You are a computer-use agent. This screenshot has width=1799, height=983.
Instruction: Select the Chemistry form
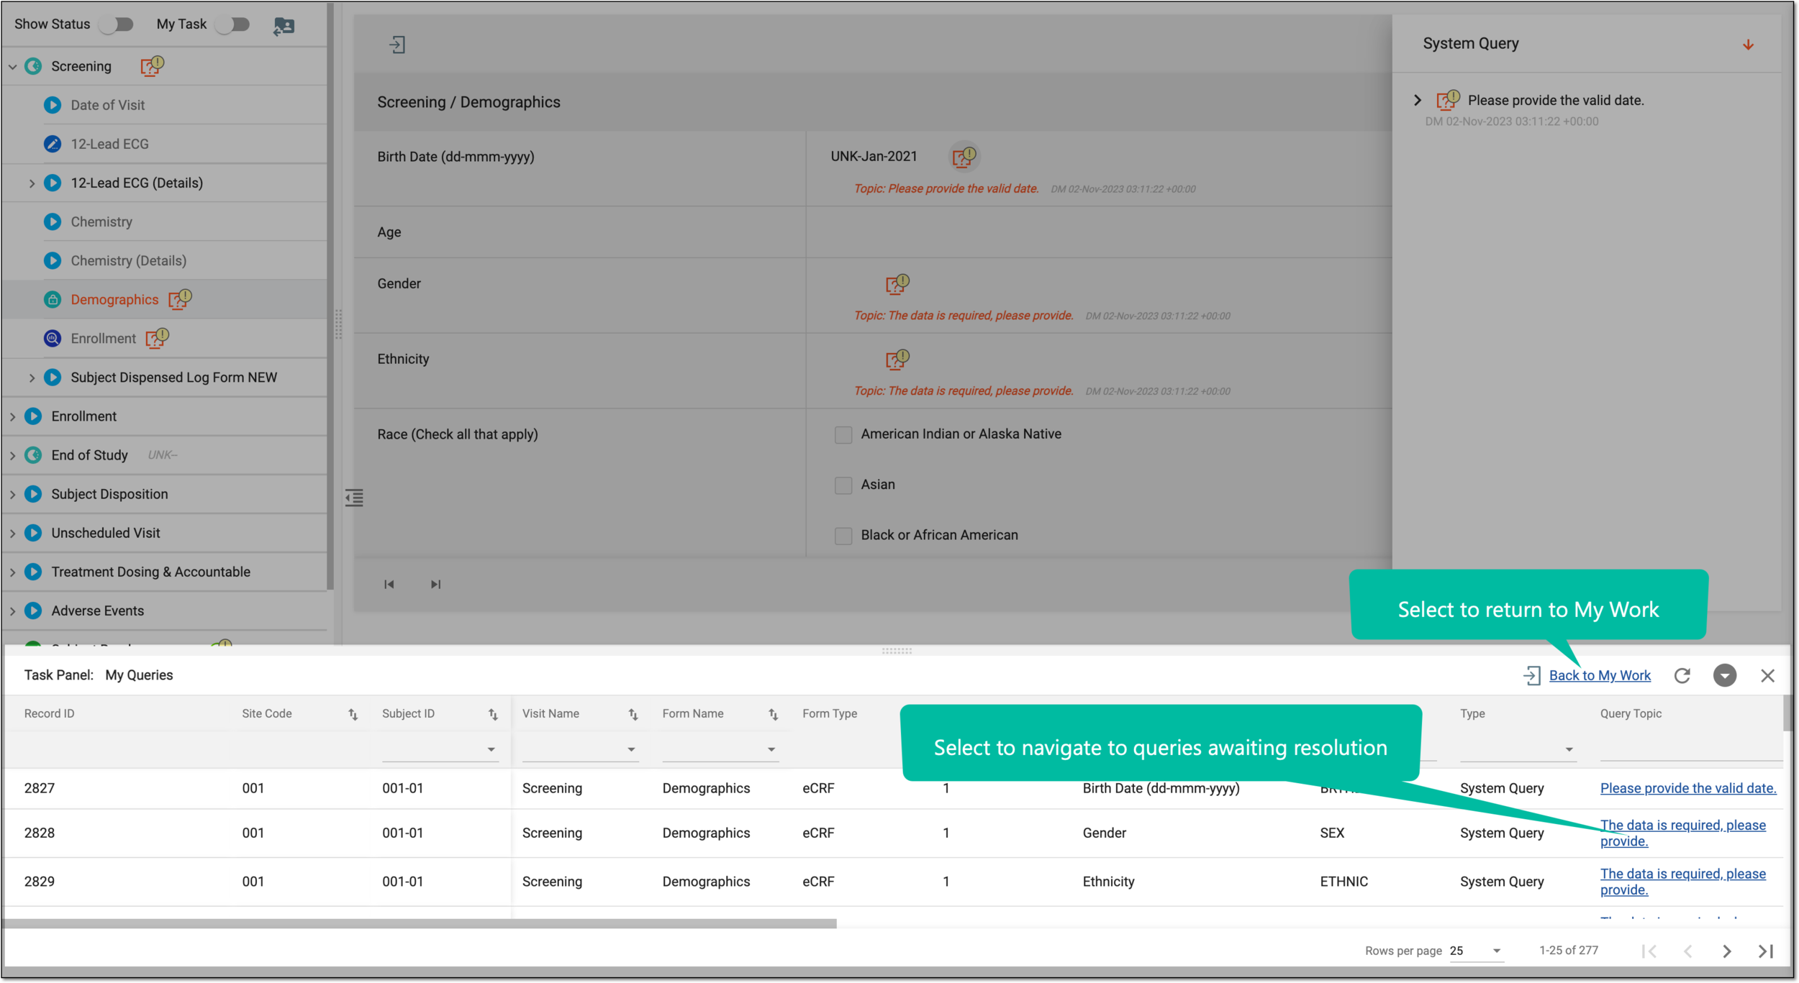pos(101,221)
